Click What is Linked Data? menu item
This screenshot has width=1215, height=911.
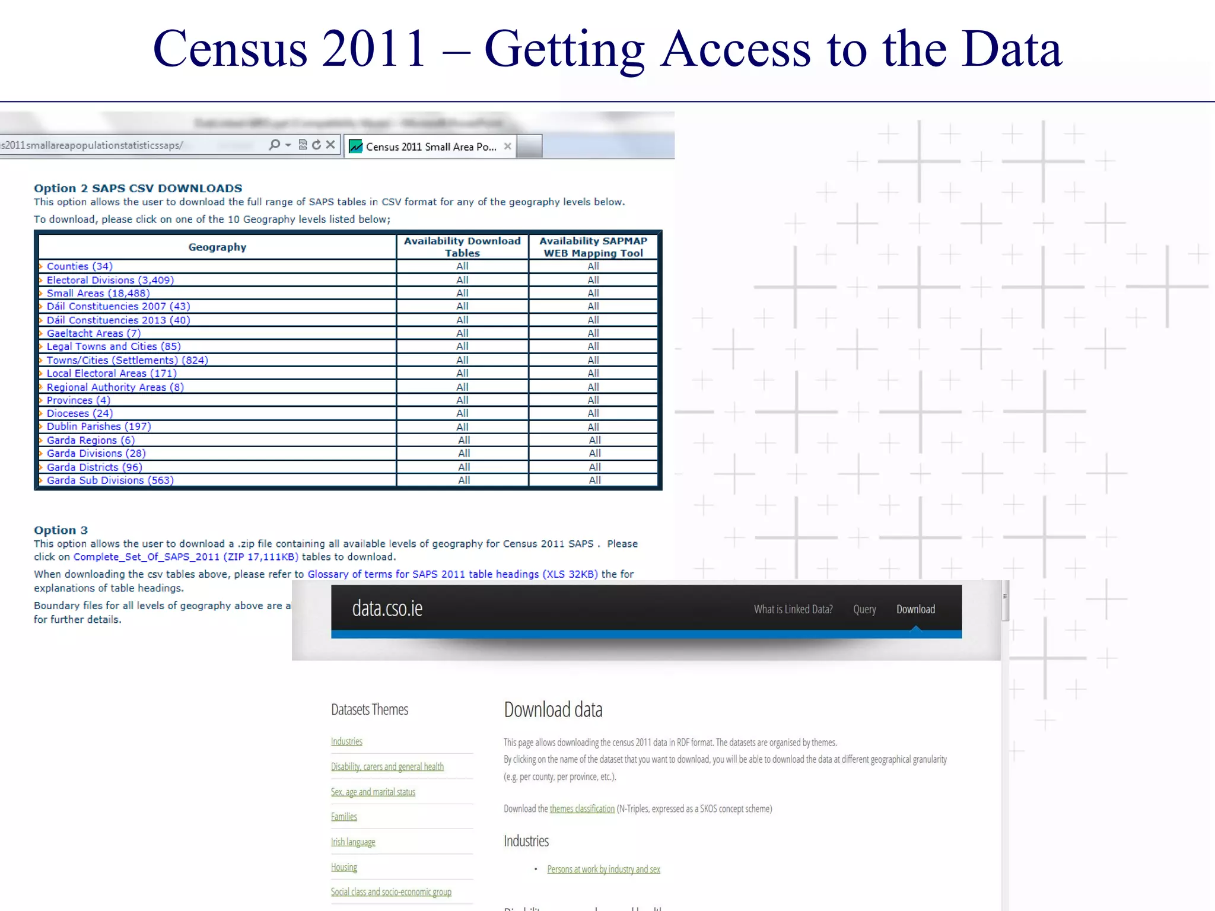[793, 609]
